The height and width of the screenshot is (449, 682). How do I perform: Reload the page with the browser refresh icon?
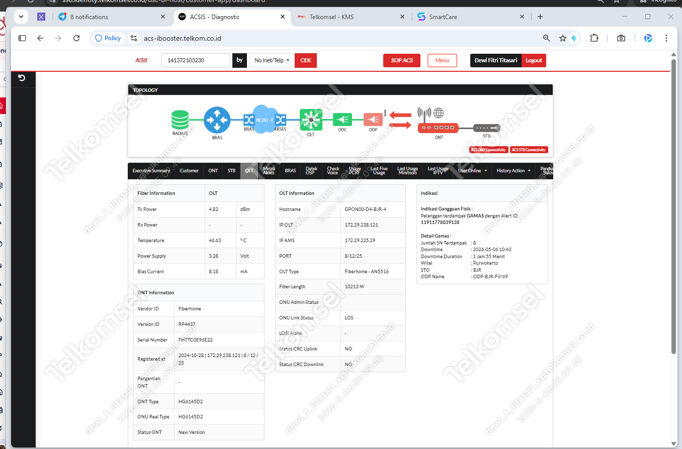click(x=76, y=38)
